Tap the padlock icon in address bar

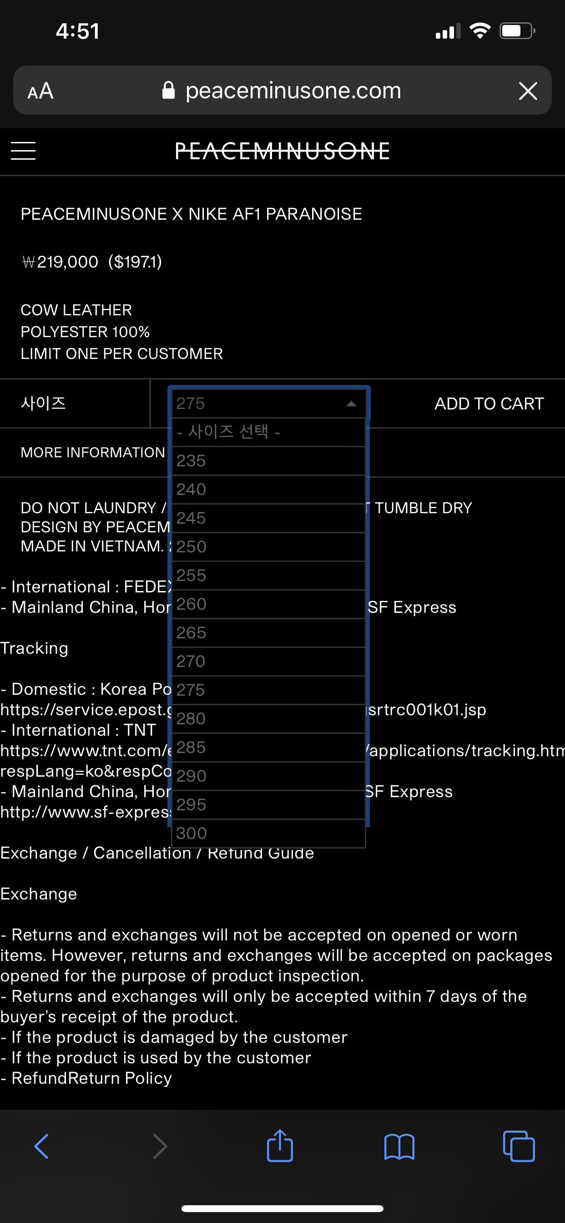coord(169,90)
